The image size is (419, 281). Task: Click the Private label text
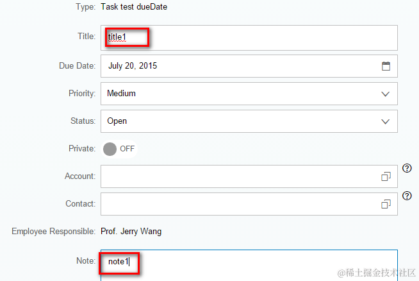pyautogui.click(x=81, y=148)
